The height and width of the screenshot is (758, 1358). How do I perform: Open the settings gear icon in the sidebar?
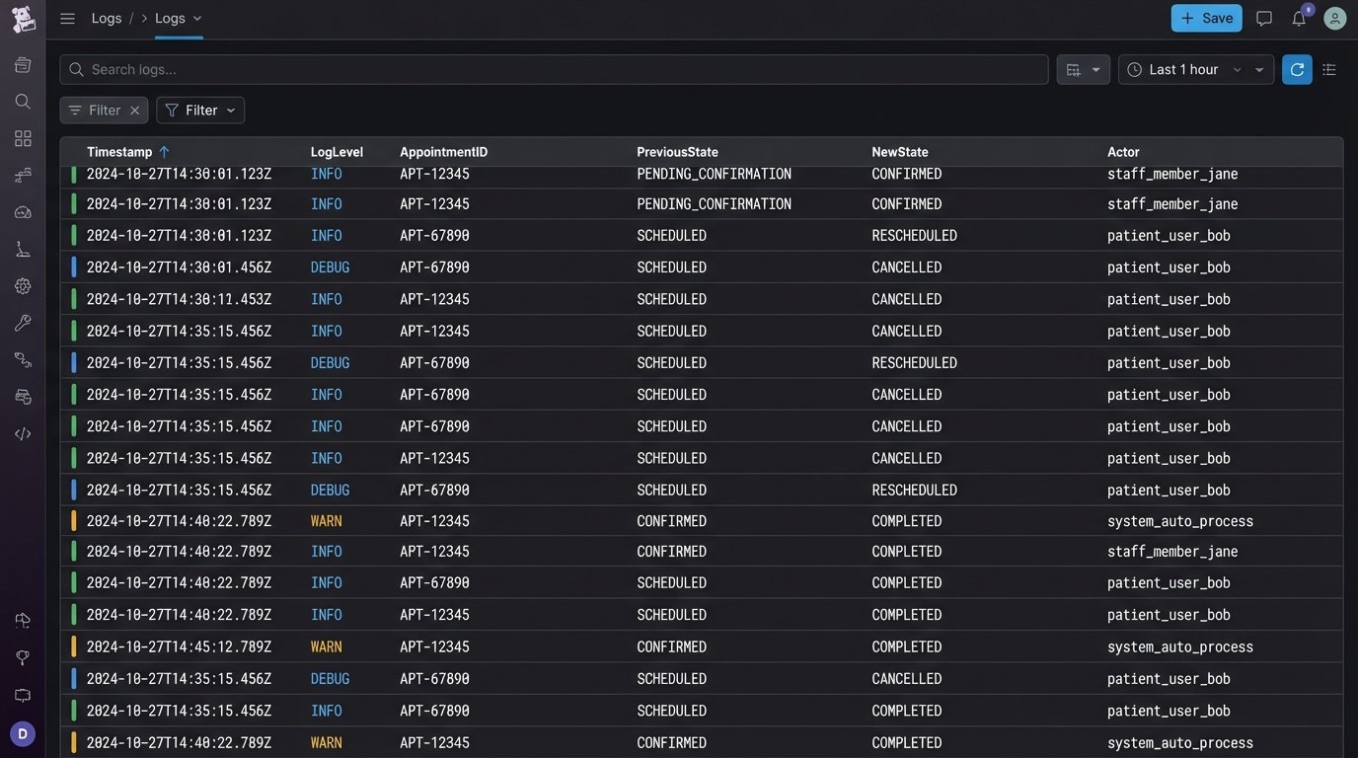click(x=22, y=286)
